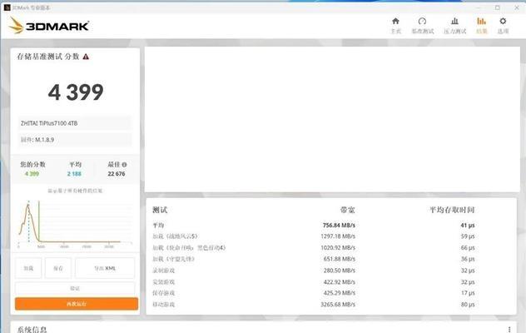This screenshot has height=333, width=526.
Task: Click the green 4 399 your-score value
Action: 32,173
